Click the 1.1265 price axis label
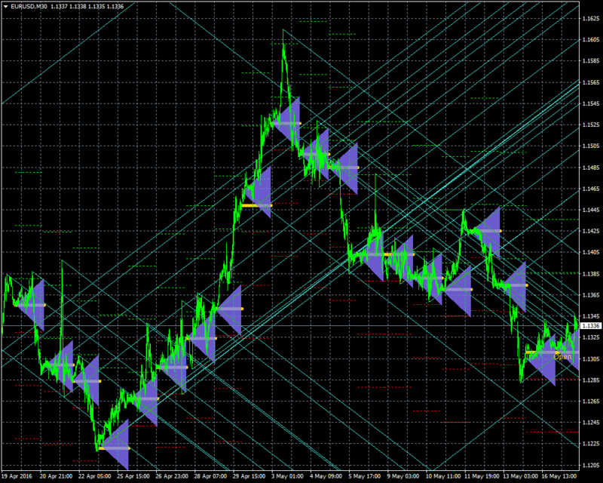Image resolution: width=603 pixels, height=483 pixels. coord(591,401)
